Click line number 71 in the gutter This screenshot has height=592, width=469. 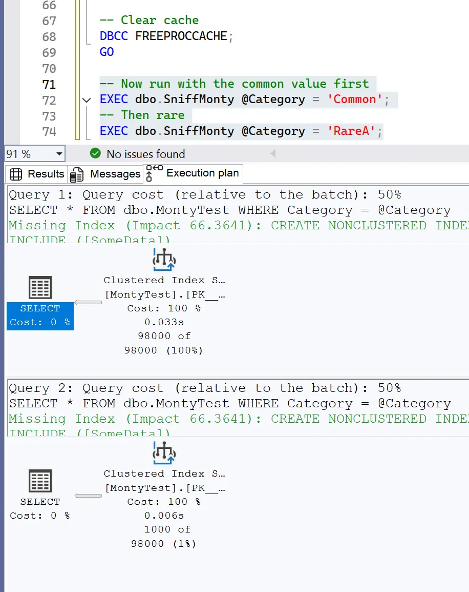[49, 84]
